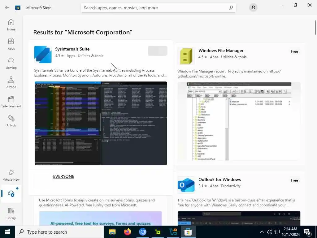
Task: Click the 4.5 rating on Sysinternals Suite
Action: 59,56
